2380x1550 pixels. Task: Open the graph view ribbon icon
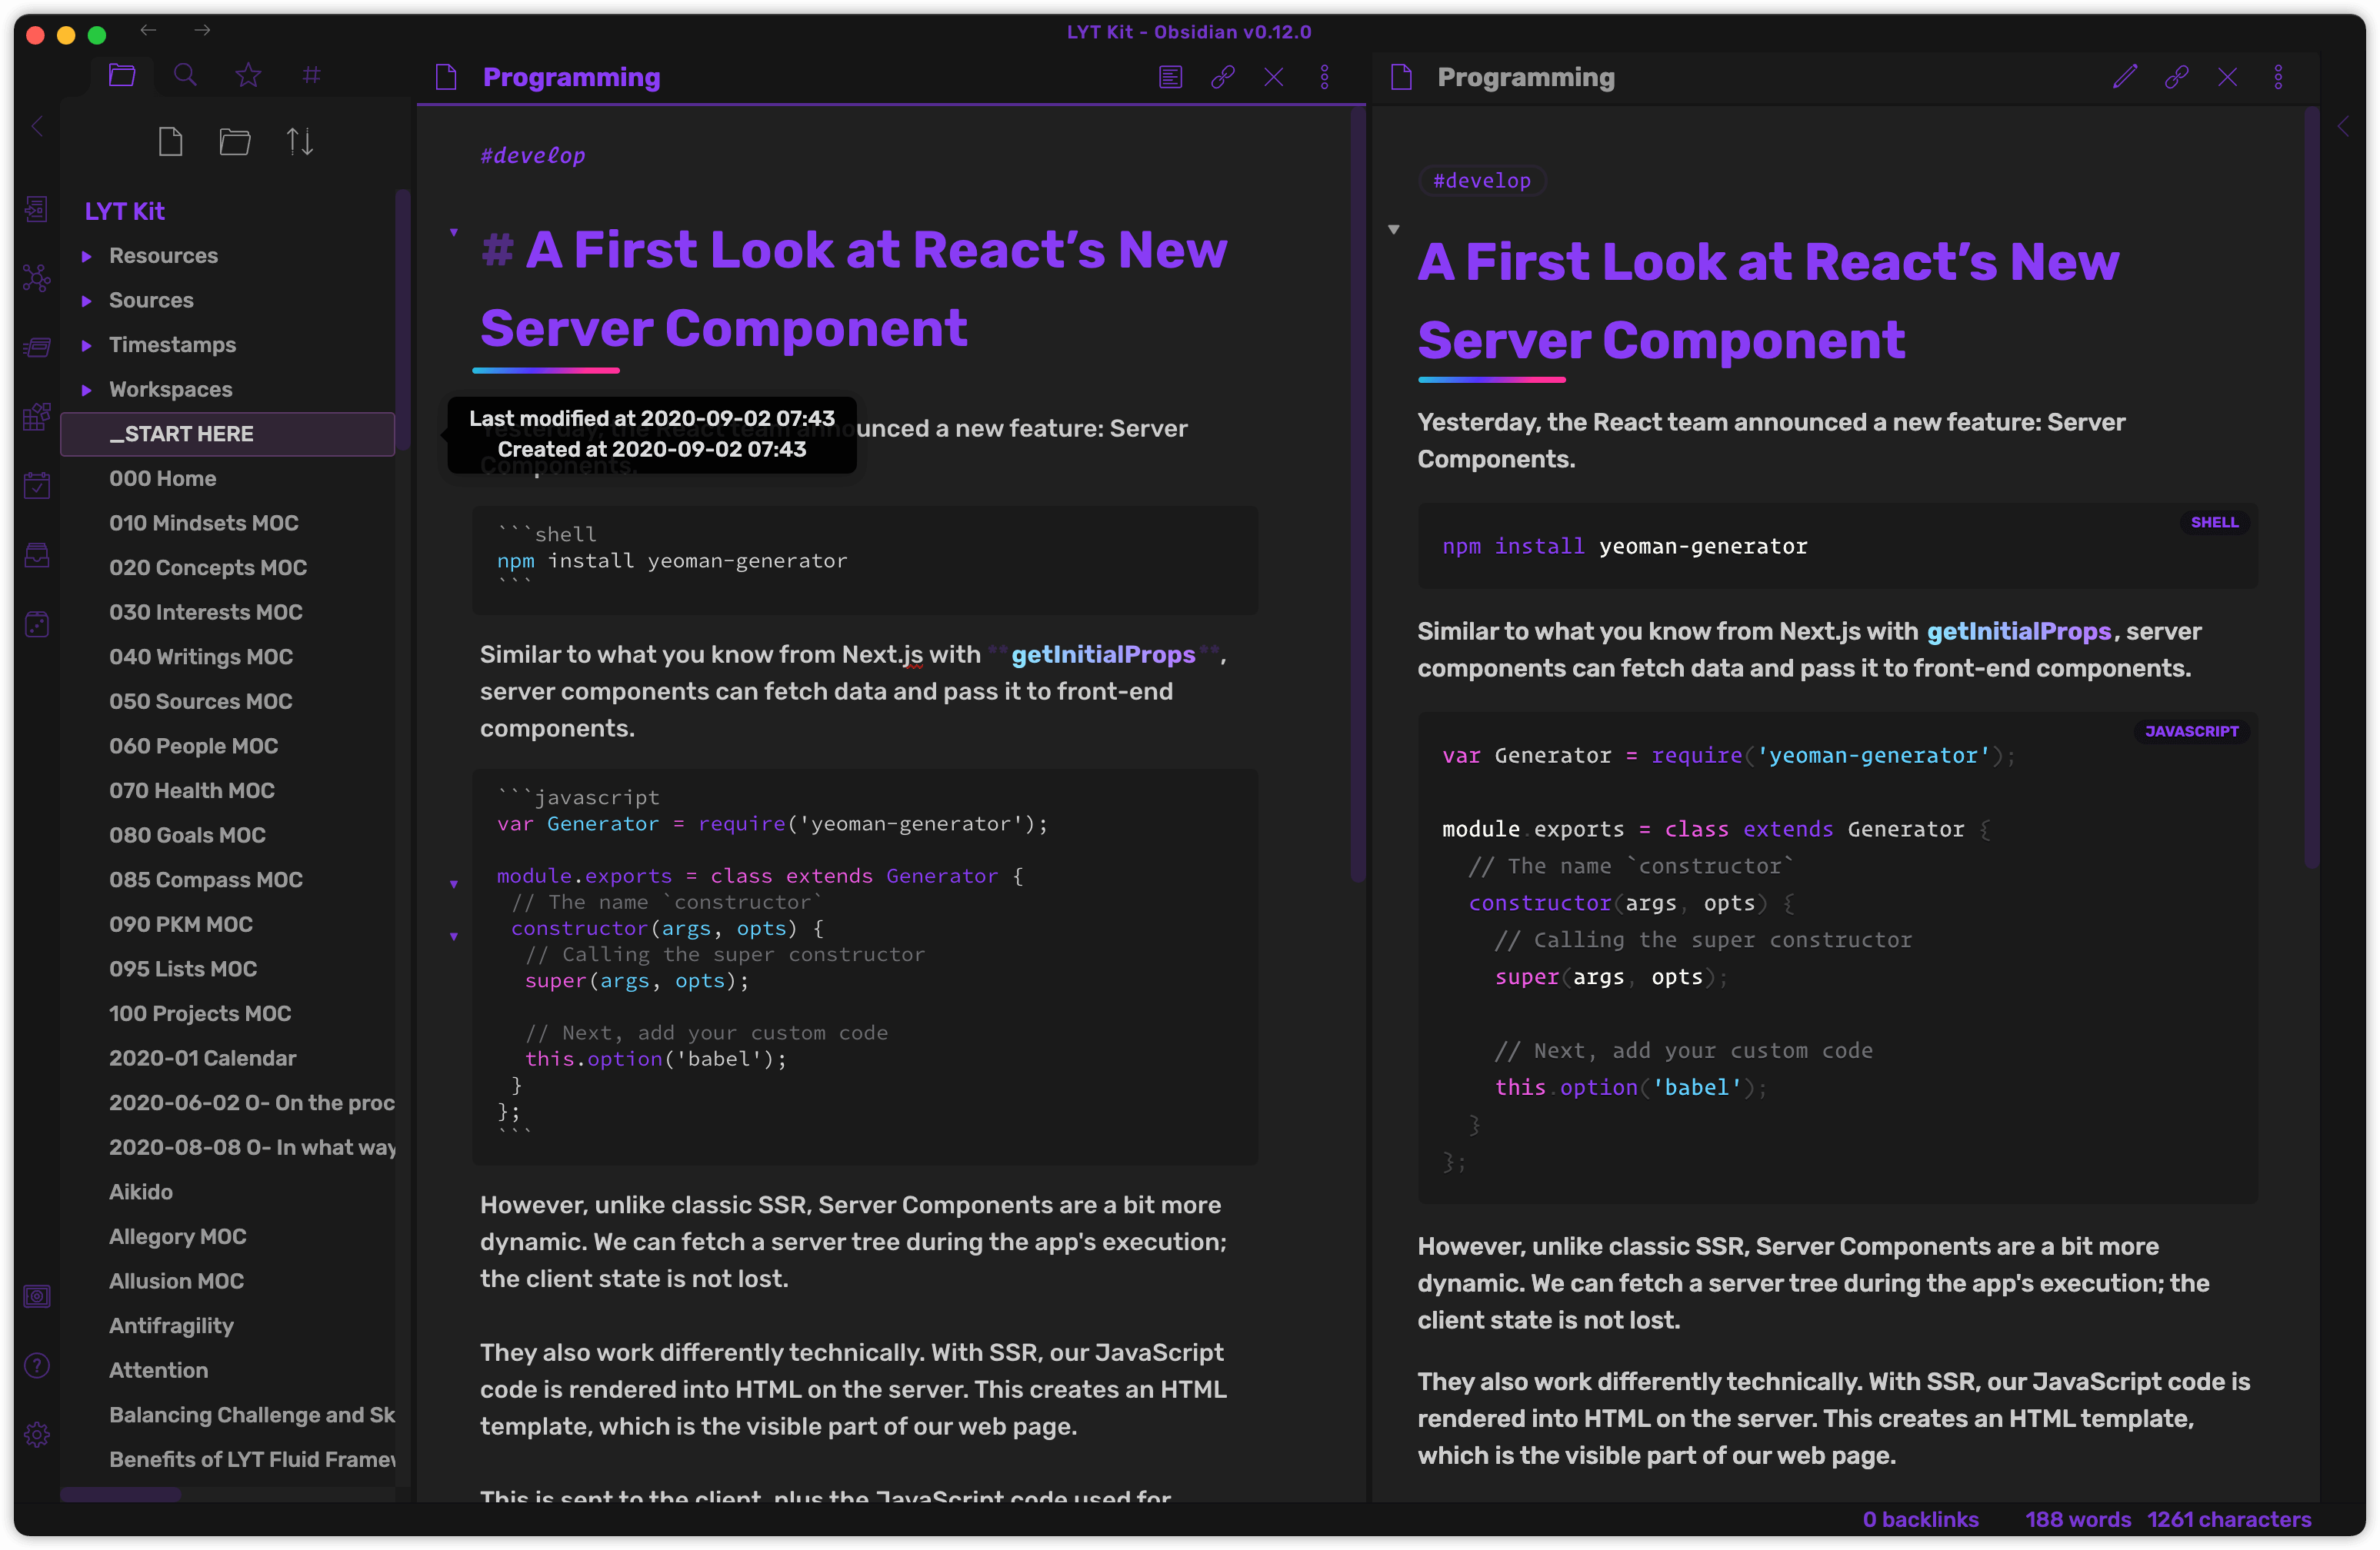point(37,278)
